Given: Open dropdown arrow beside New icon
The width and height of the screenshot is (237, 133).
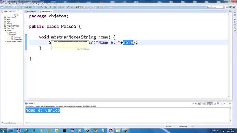Looking at the screenshot, I should (4, 7).
